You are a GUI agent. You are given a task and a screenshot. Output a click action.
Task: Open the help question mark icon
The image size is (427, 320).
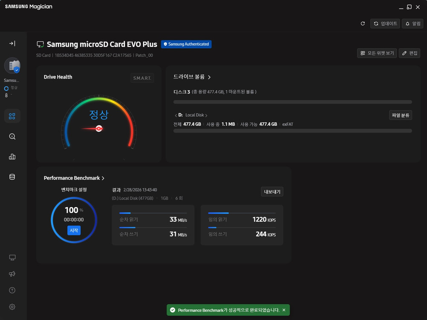tap(12, 290)
